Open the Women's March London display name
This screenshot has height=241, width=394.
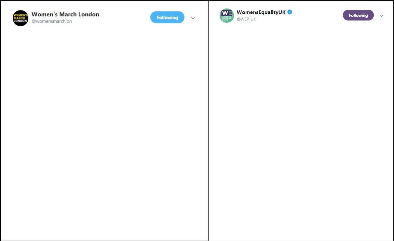[65, 14]
